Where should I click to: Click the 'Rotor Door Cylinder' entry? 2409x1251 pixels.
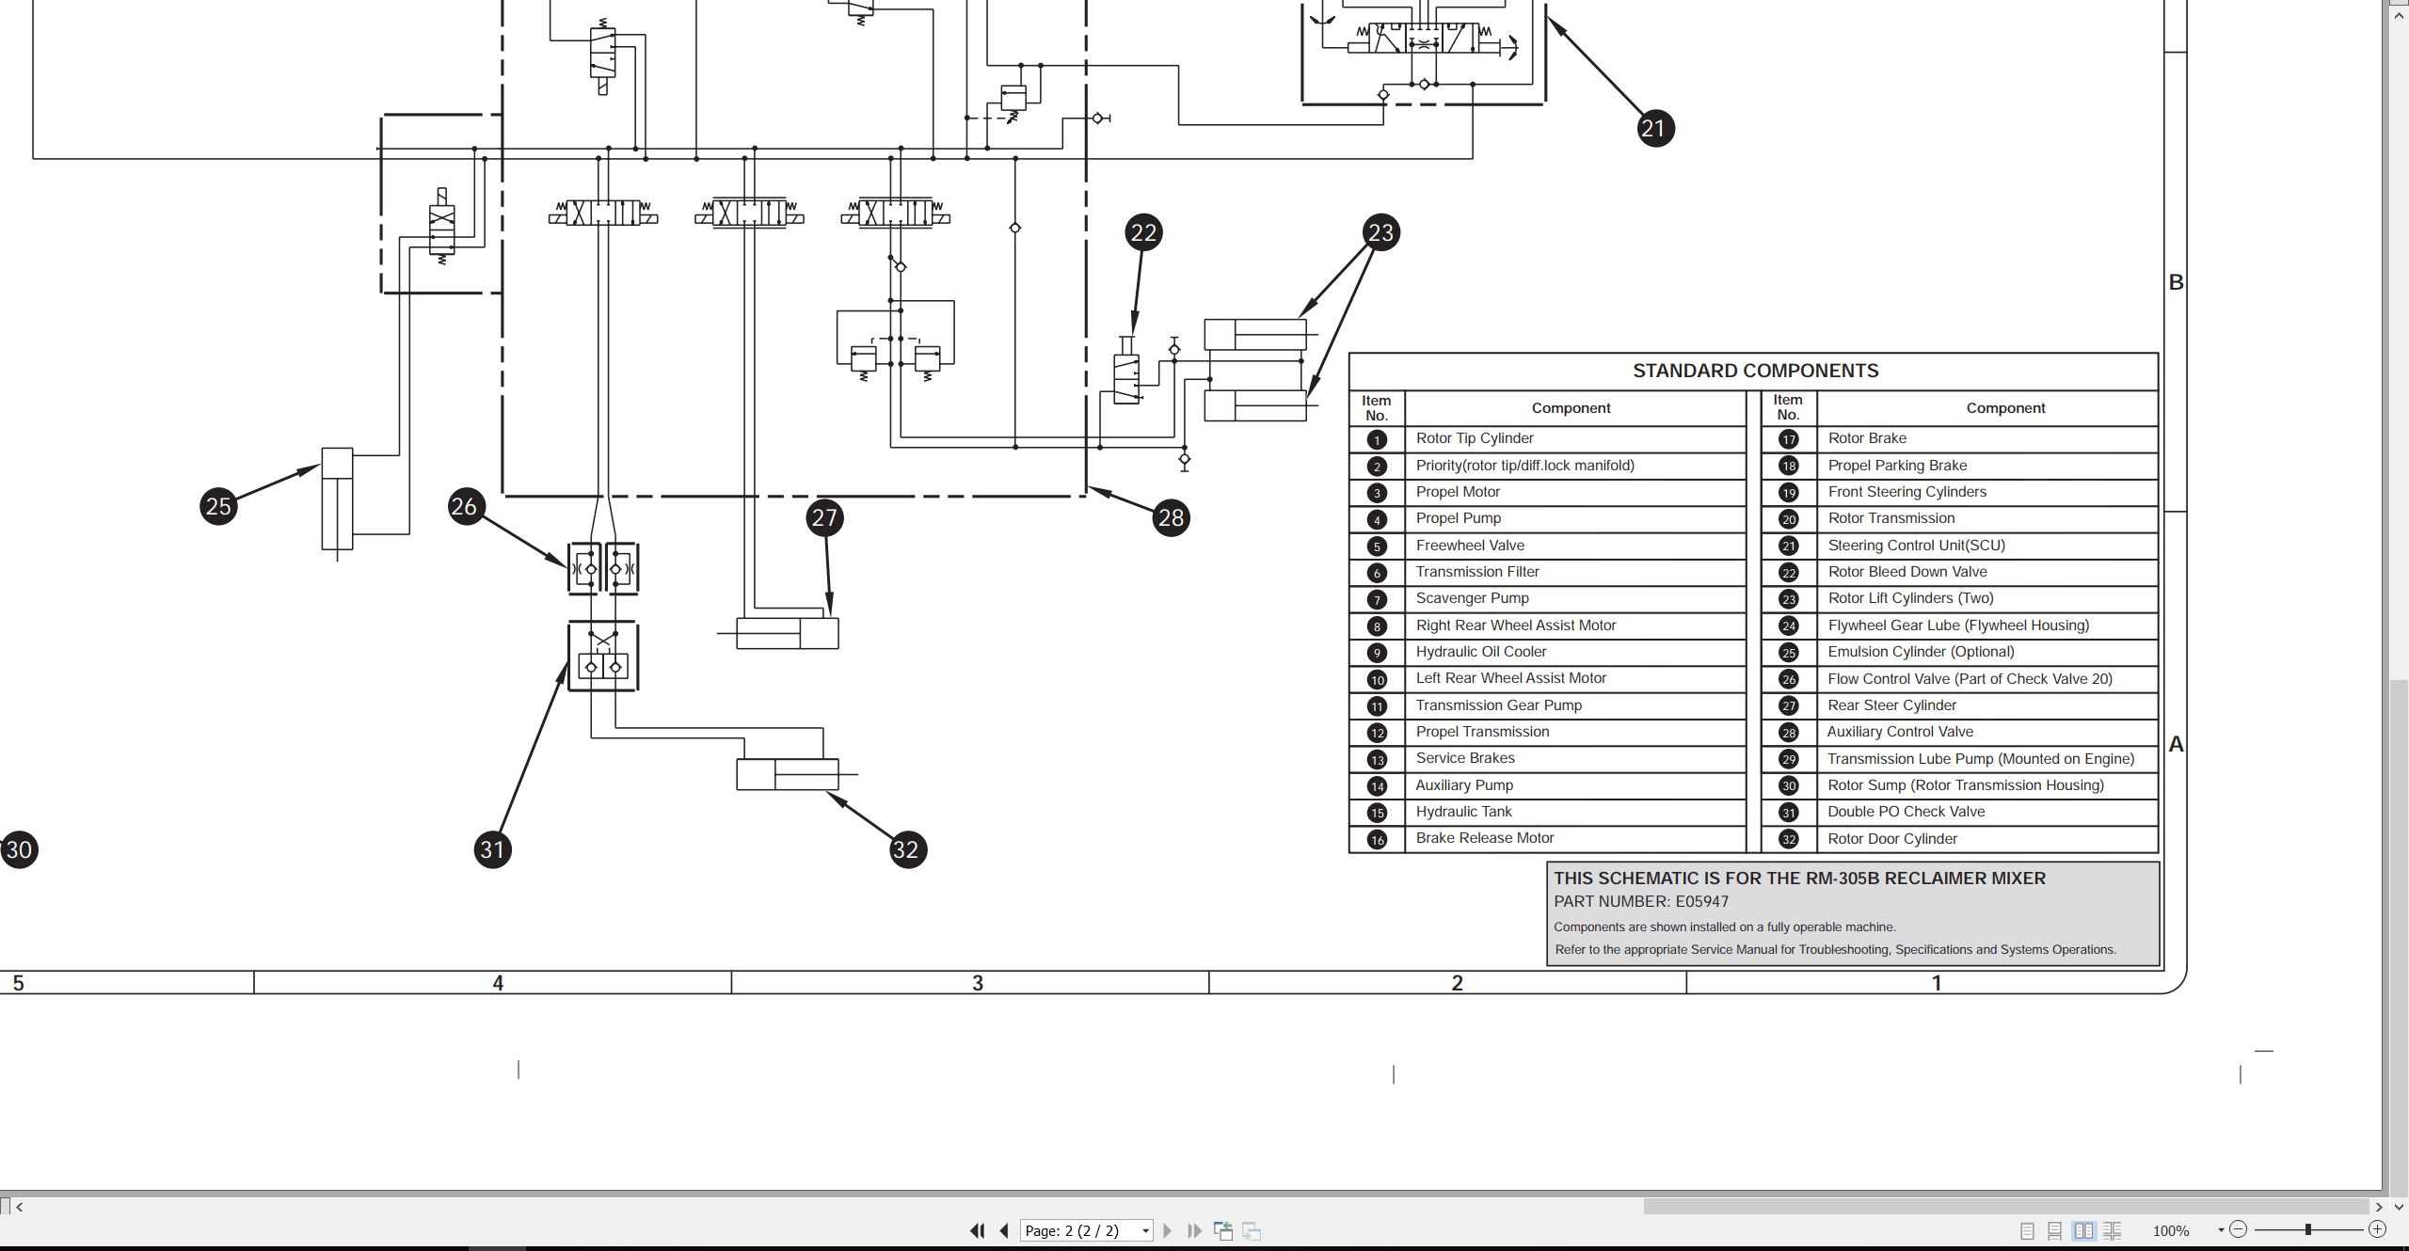(x=1892, y=839)
